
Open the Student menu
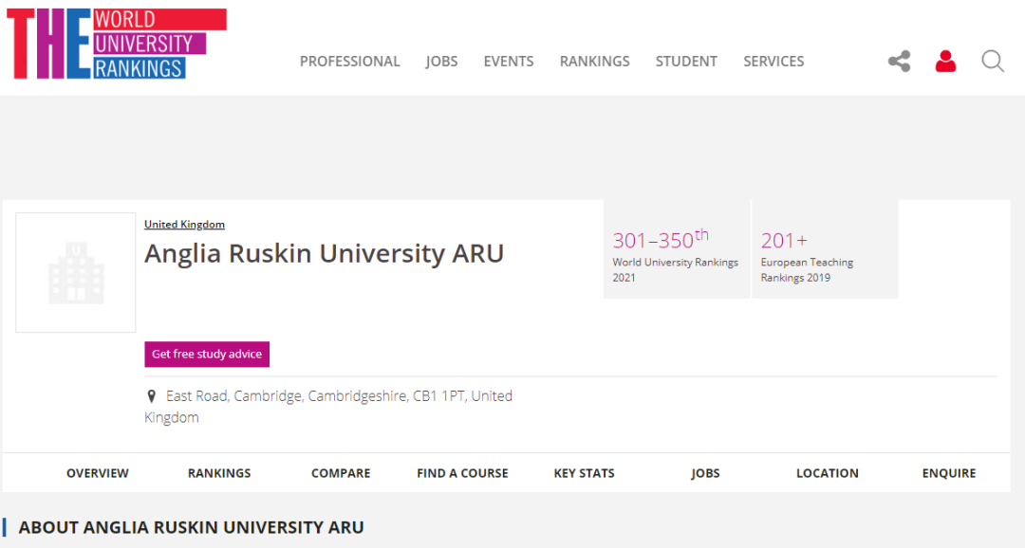[686, 62]
